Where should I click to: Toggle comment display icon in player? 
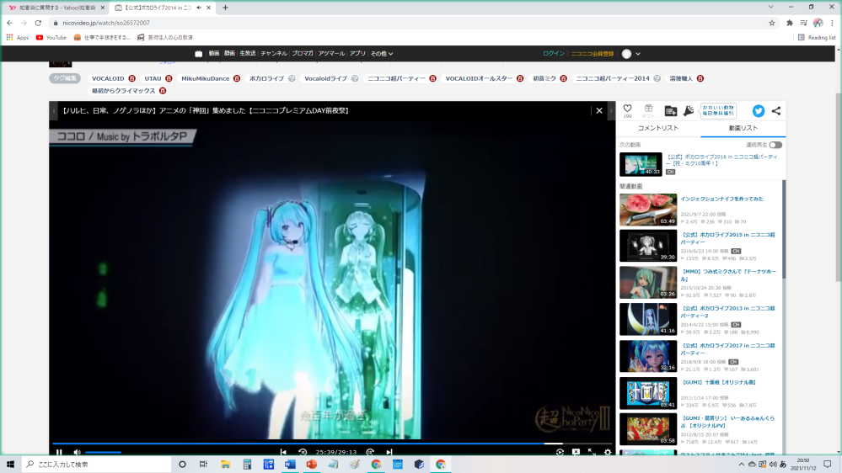pyautogui.click(x=576, y=452)
